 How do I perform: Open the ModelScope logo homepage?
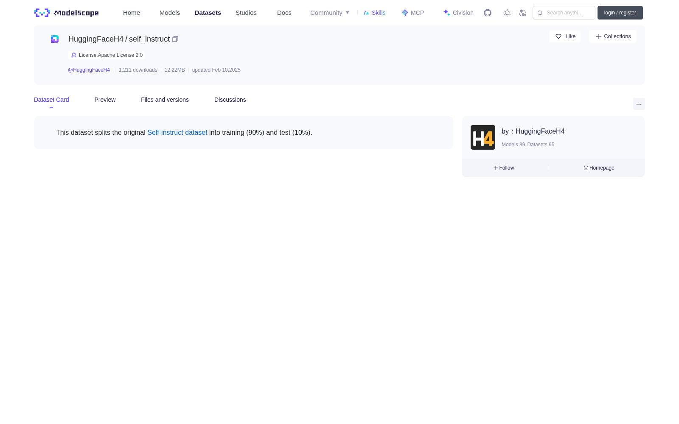(x=67, y=13)
